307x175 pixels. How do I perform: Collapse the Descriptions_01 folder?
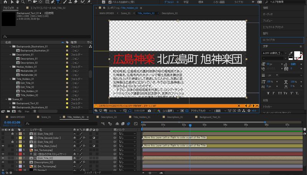[11, 54]
